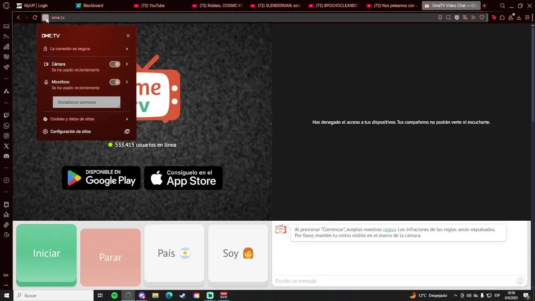Image resolution: width=535 pixels, height=301 pixels.
Task: Add page to bookmarks heart icon
Action: point(481,18)
